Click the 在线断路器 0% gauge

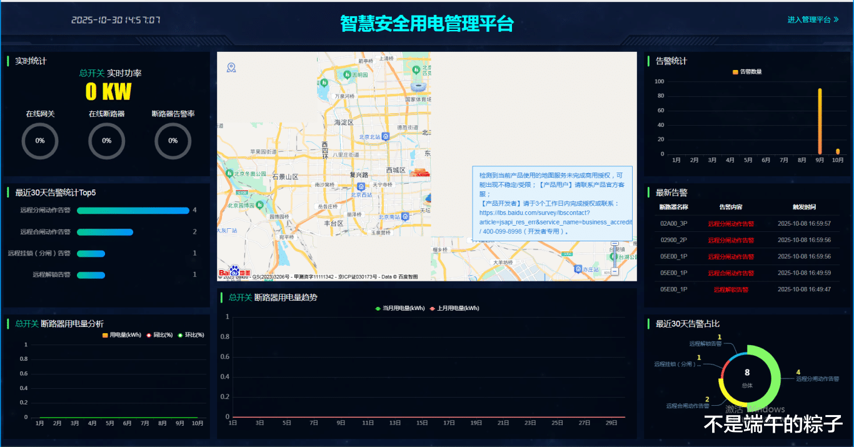(107, 141)
